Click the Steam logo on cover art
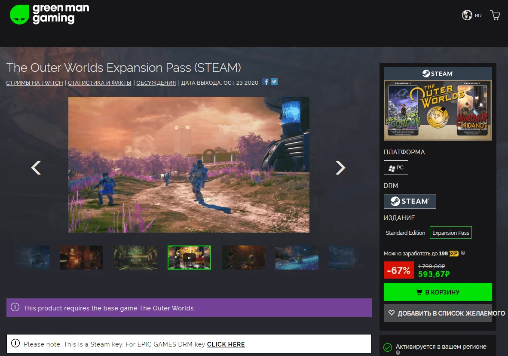508x356 pixels. [438, 74]
